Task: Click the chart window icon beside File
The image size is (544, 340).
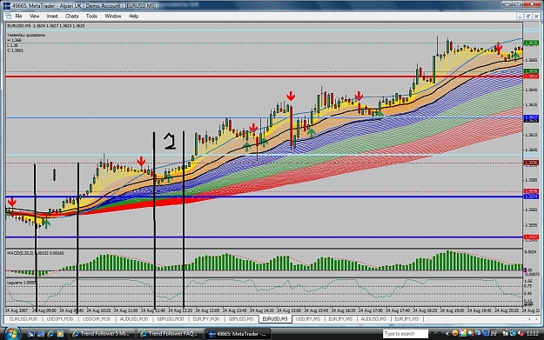Action: [9, 16]
